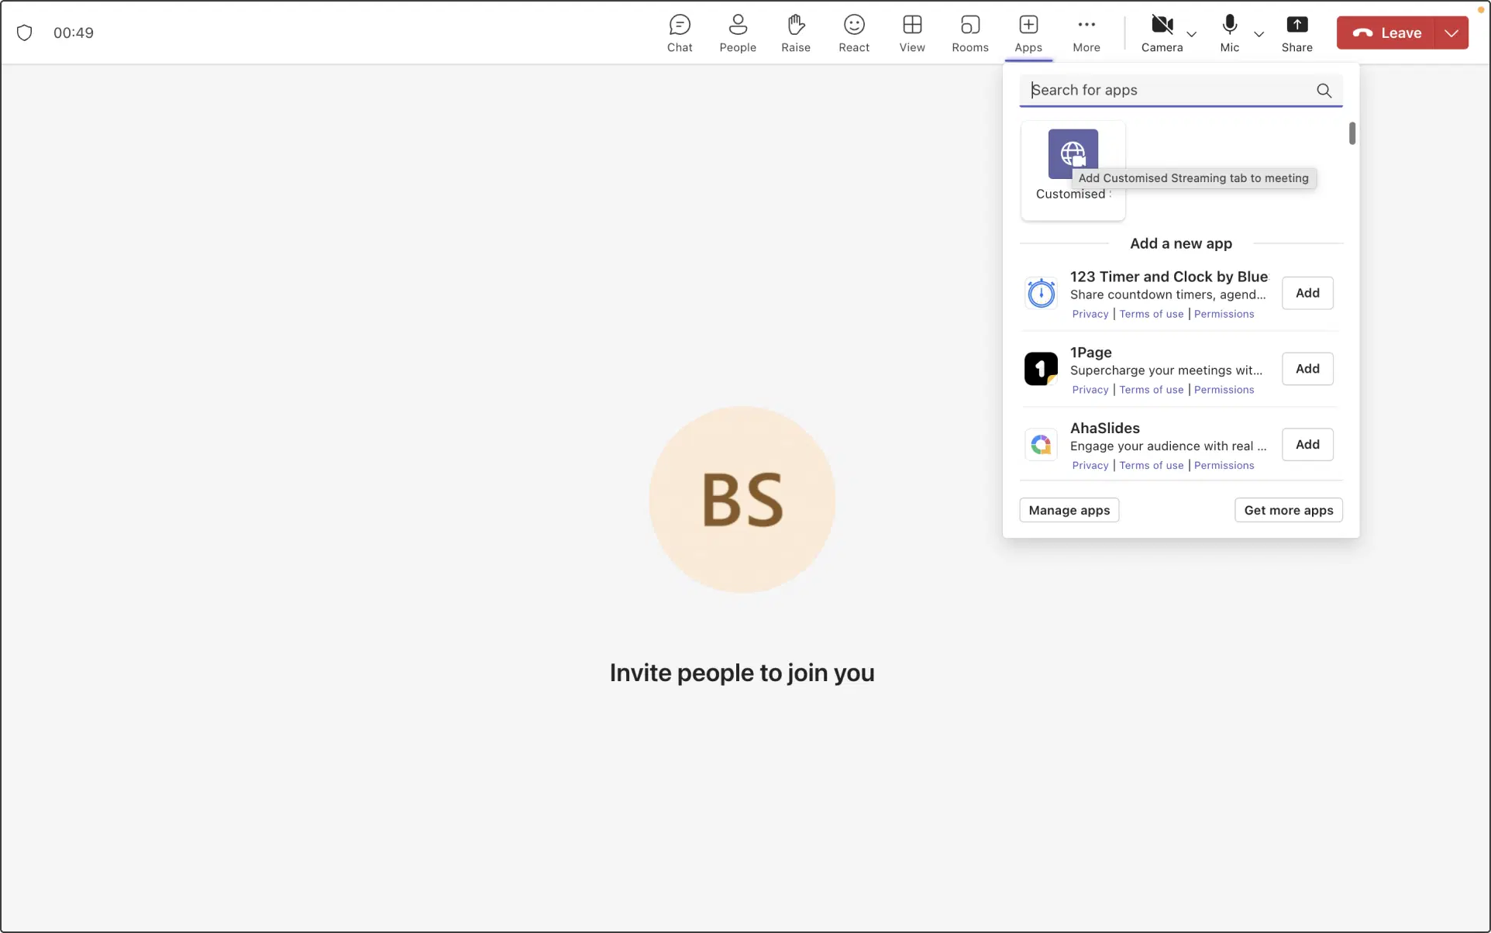Focus the Search for apps field

point(1170,90)
